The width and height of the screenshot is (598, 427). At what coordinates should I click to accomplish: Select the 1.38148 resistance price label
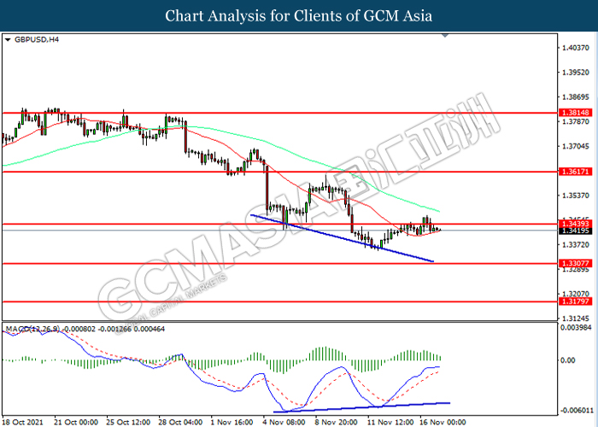[x=576, y=113]
